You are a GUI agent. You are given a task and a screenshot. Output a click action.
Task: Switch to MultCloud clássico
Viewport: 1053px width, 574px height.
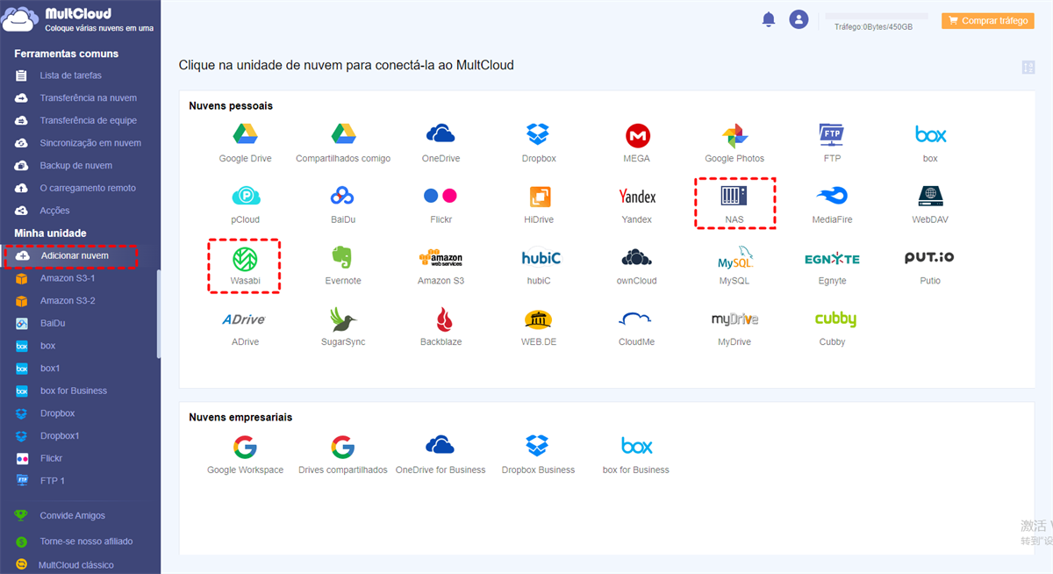click(x=76, y=565)
